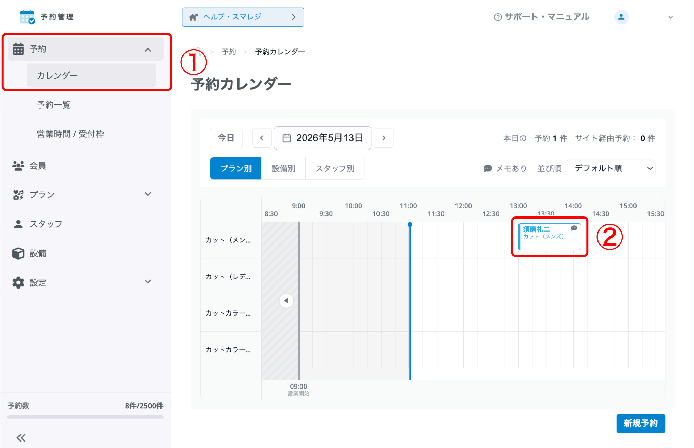The width and height of the screenshot is (694, 448).
Task: Open the サポート・マニュアル question mark icon
Action: coord(498,17)
